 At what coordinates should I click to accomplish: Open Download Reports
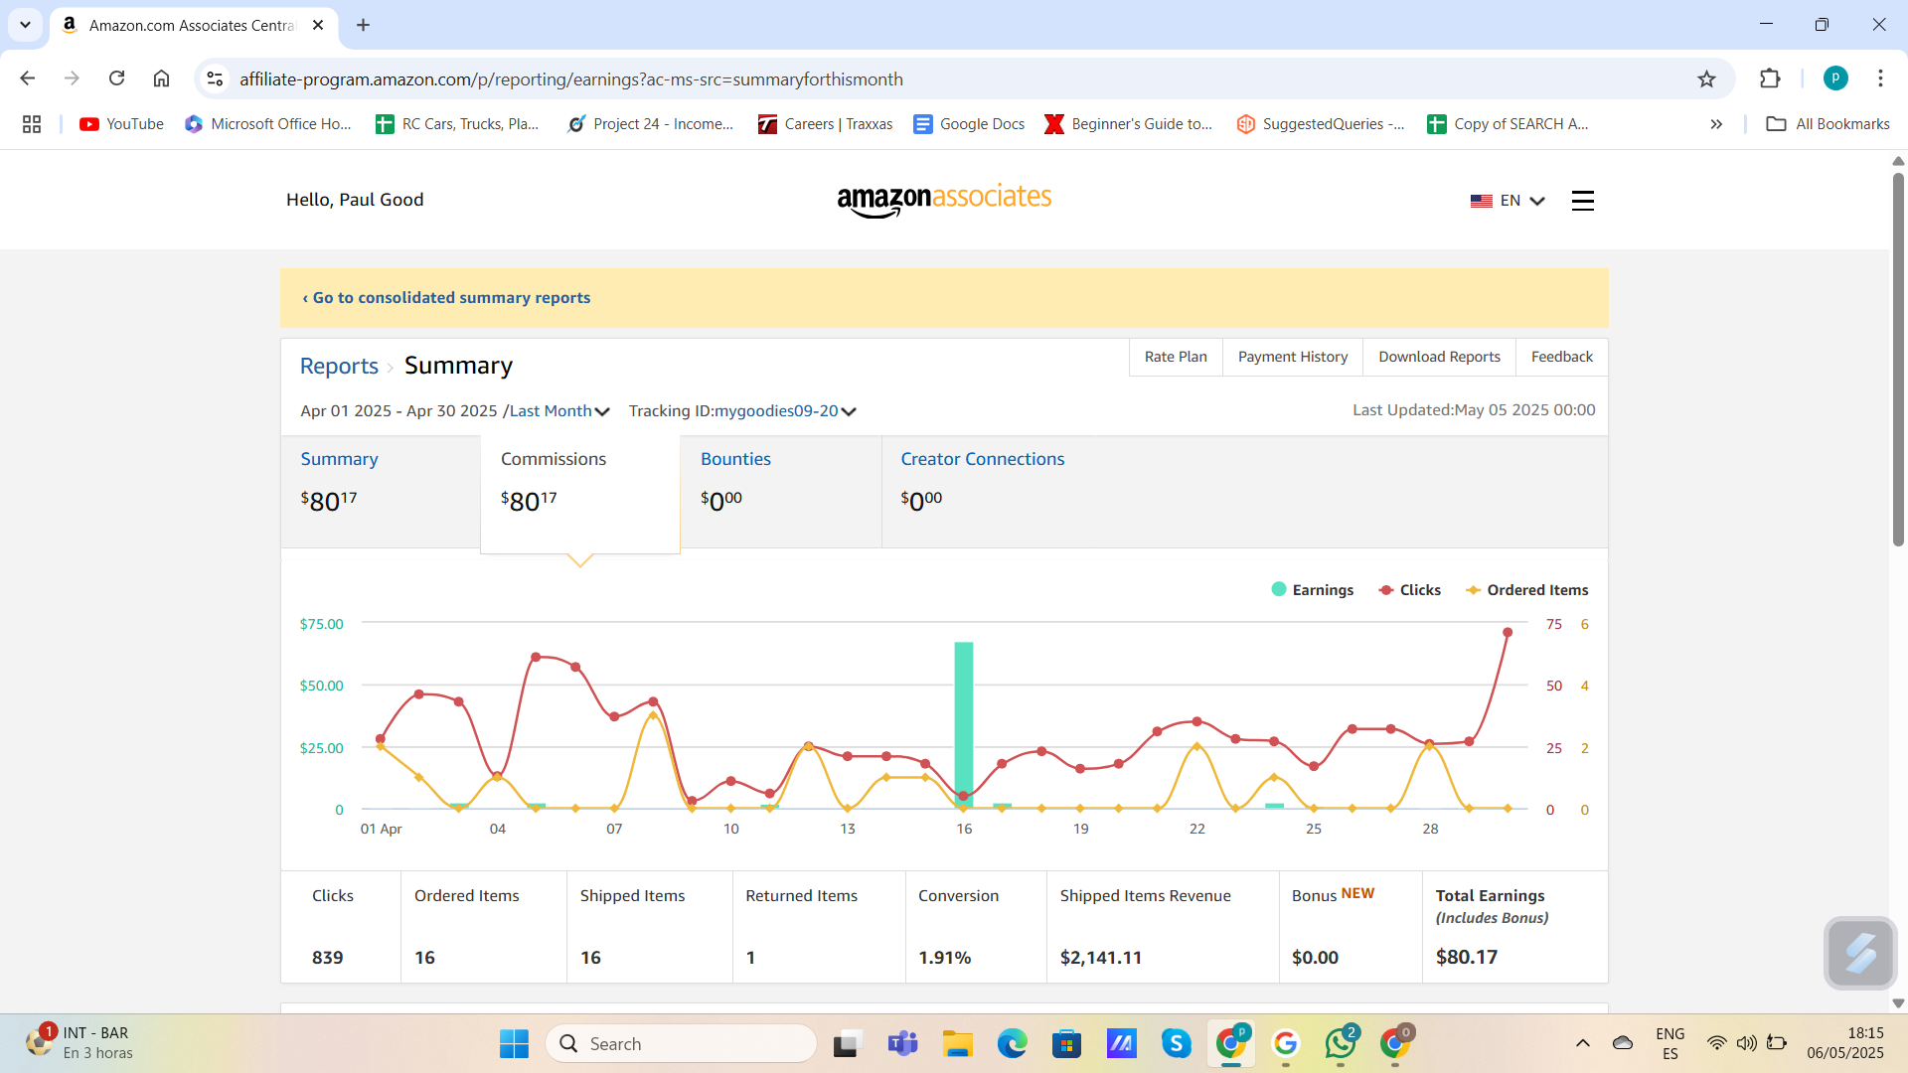[1439, 357]
